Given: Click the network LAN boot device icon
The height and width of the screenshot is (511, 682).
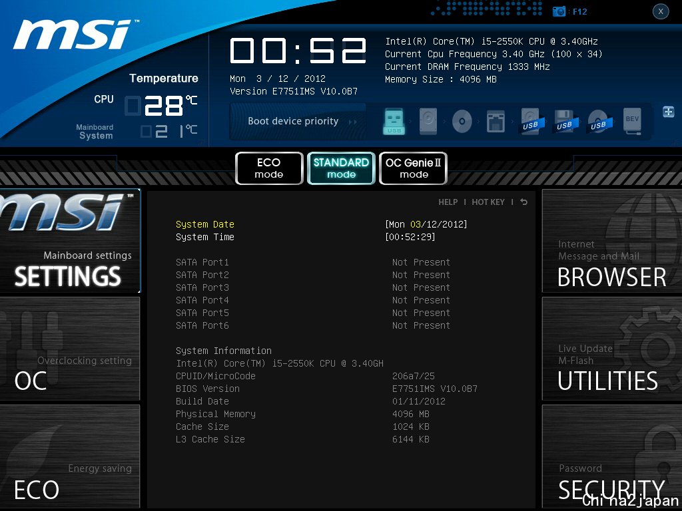Looking at the screenshot, I should click(496, 121).
